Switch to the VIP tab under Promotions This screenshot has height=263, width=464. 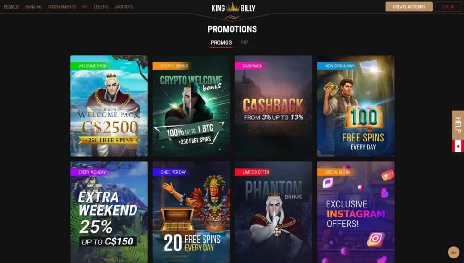point(244,42)
